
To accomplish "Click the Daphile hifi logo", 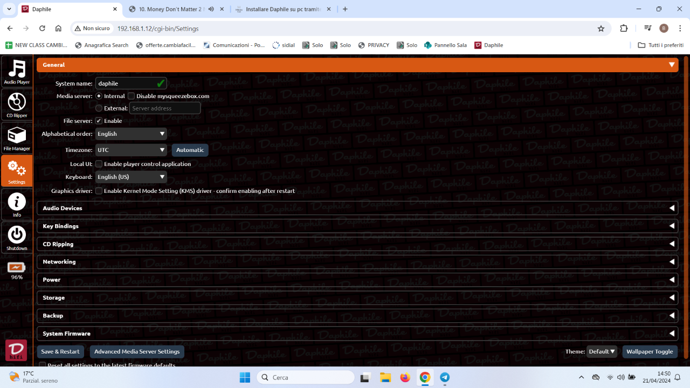I will [x=16, y=350].
